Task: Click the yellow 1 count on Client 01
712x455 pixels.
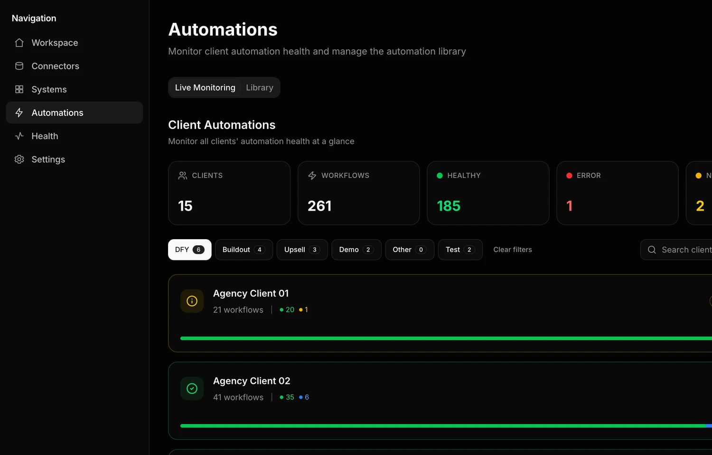Action: point(304,310)
